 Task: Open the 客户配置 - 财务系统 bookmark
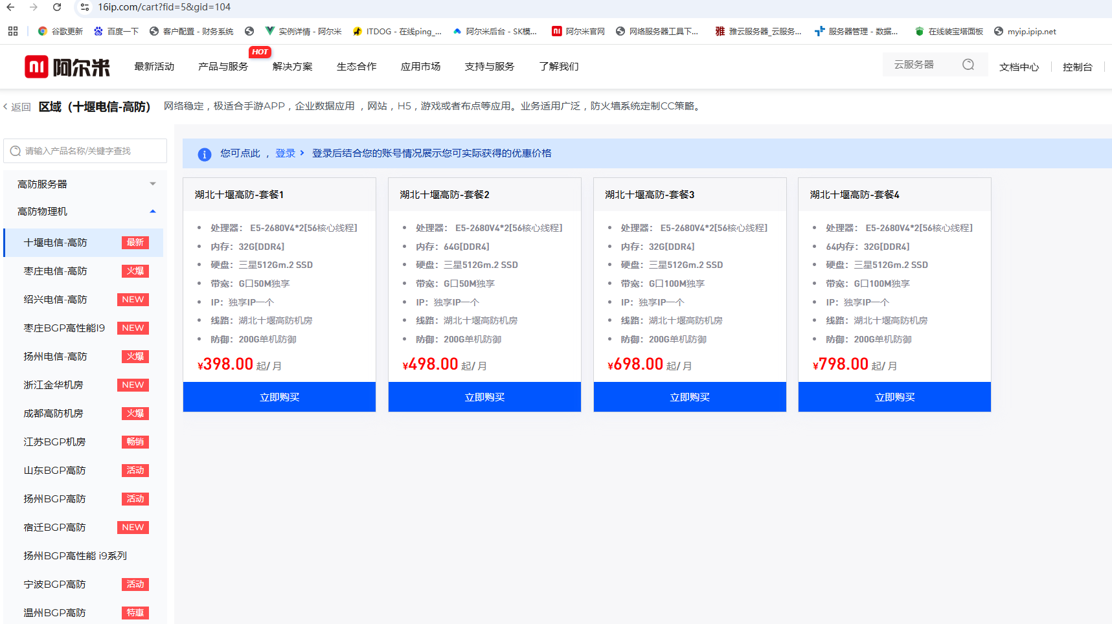[x=191, y=31]
